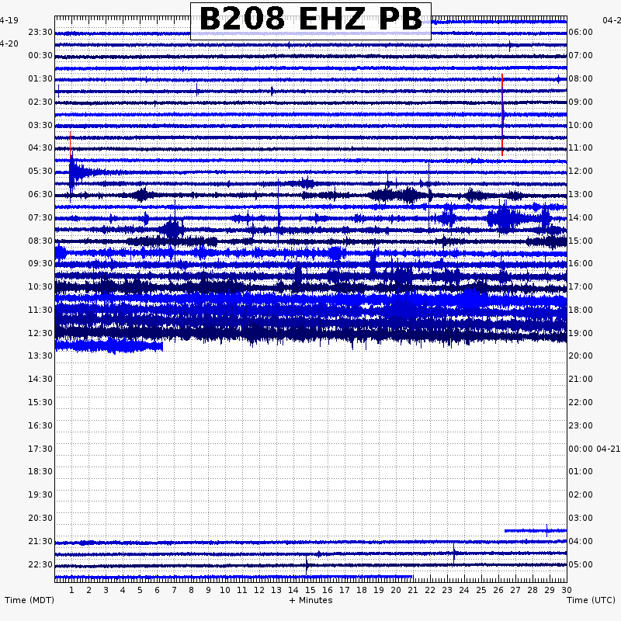Select the 13:30 MDT time label
Image resolution: width=621 pixels, height=621 pixels.
coord(40,356)
